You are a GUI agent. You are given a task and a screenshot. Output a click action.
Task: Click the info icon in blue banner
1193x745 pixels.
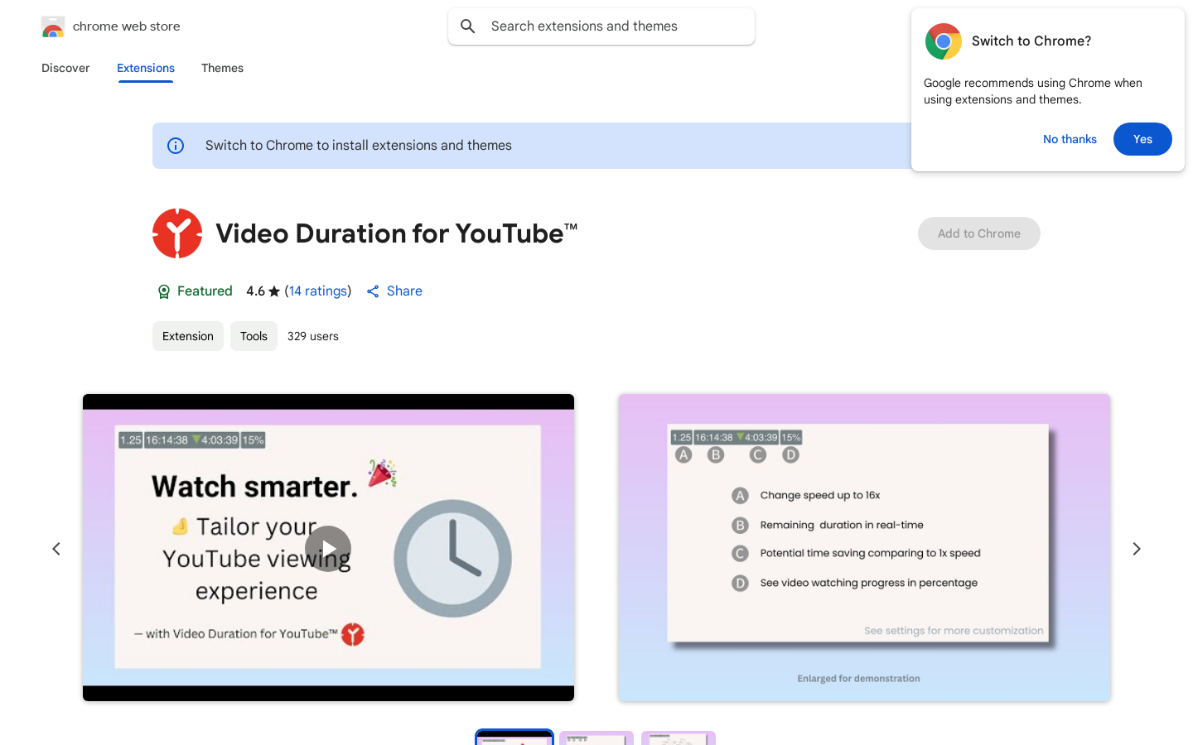[x=176, y=146]
